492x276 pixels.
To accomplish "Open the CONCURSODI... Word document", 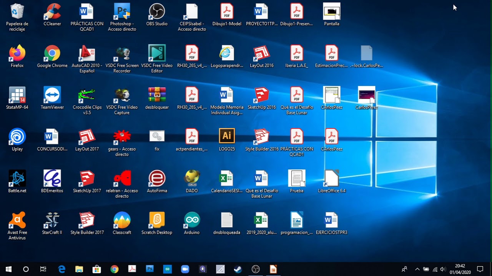I will point(52,137).
